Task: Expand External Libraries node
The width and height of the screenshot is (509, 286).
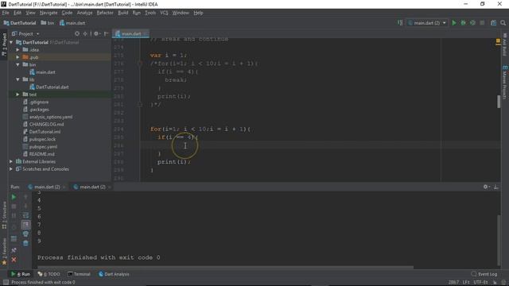Action: 11,161
